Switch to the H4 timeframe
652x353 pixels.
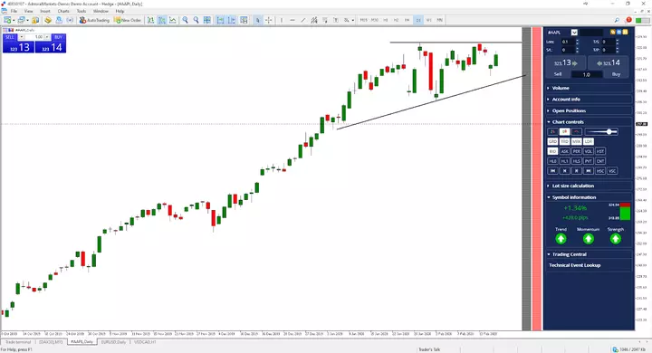click(407, 20)
